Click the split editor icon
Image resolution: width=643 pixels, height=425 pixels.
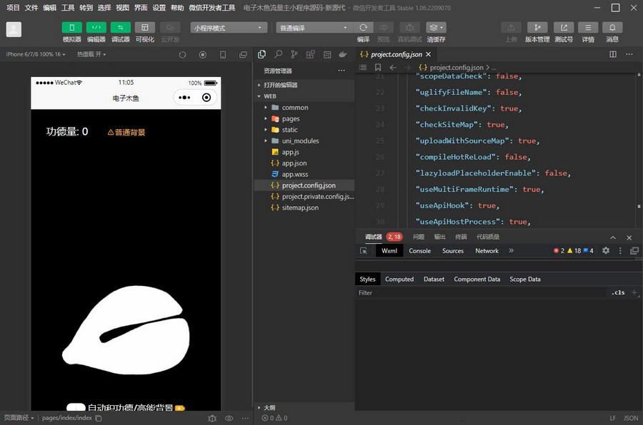[612, 54]
